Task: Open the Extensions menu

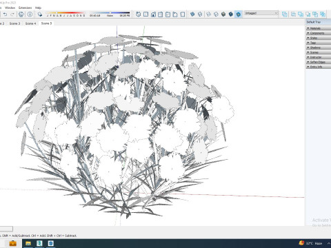Action: [x=25, y=8]
